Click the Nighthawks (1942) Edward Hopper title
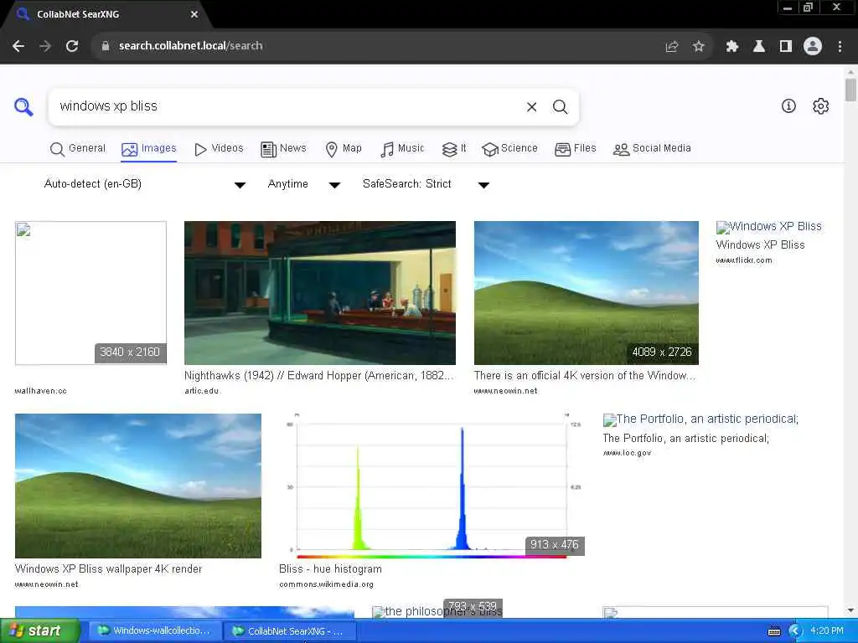858x643 pixels. [x=319, y=376]
